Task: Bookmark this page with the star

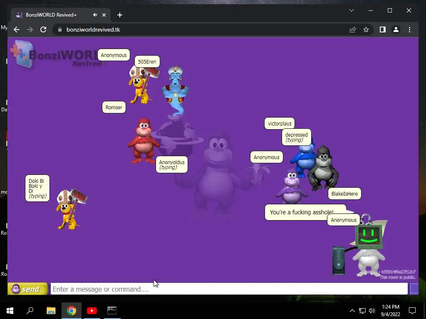Action: (x=366, y=29)
